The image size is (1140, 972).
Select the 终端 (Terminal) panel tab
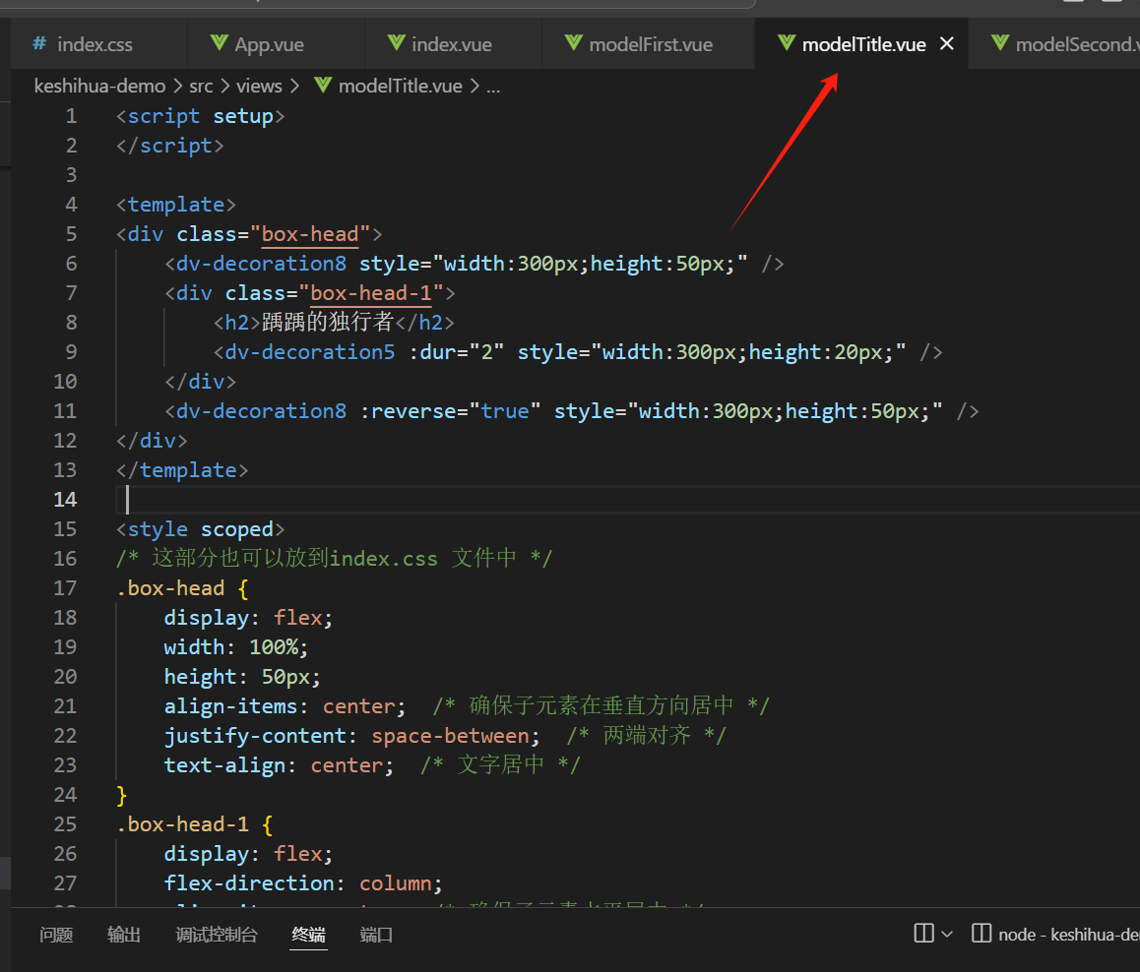[x=308, y=935]
